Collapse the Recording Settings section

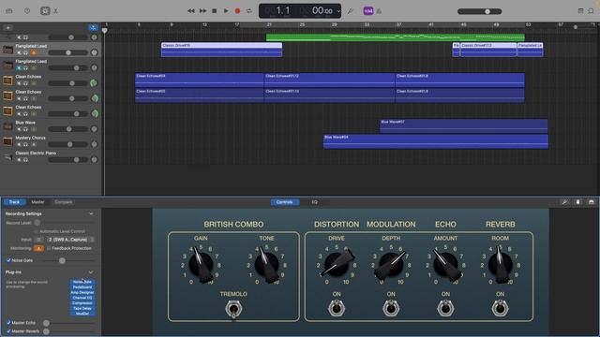pos(91,214)
